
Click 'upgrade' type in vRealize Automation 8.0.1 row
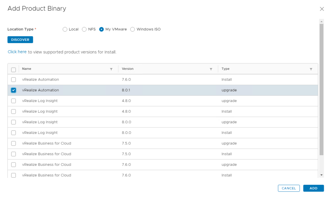point(229,90)
